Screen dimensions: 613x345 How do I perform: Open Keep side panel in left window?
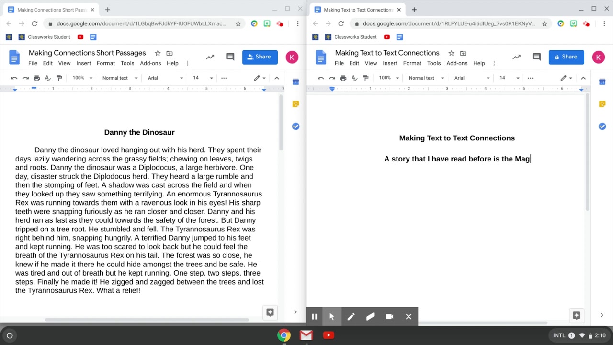pos(296,104)
